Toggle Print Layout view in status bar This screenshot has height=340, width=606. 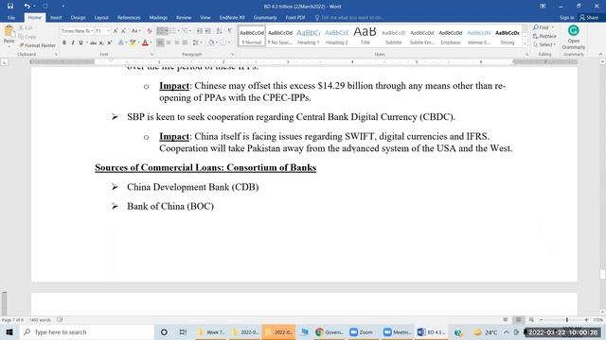tap(518, 320)
